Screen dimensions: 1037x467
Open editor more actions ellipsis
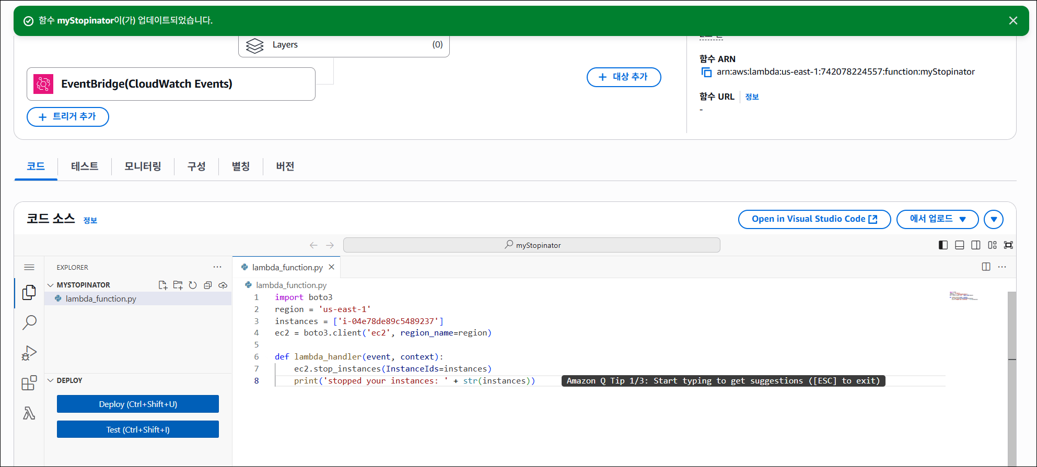pos(1002,267)
